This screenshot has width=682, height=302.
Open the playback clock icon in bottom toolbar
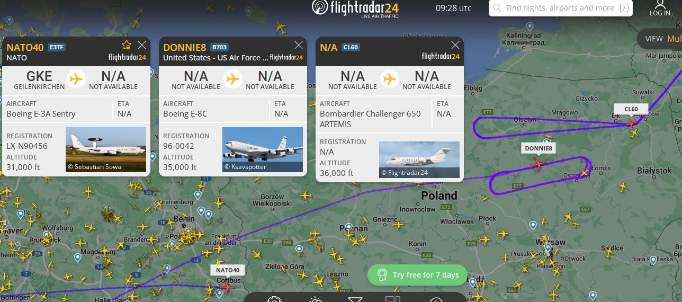click(x=436, y=299)
